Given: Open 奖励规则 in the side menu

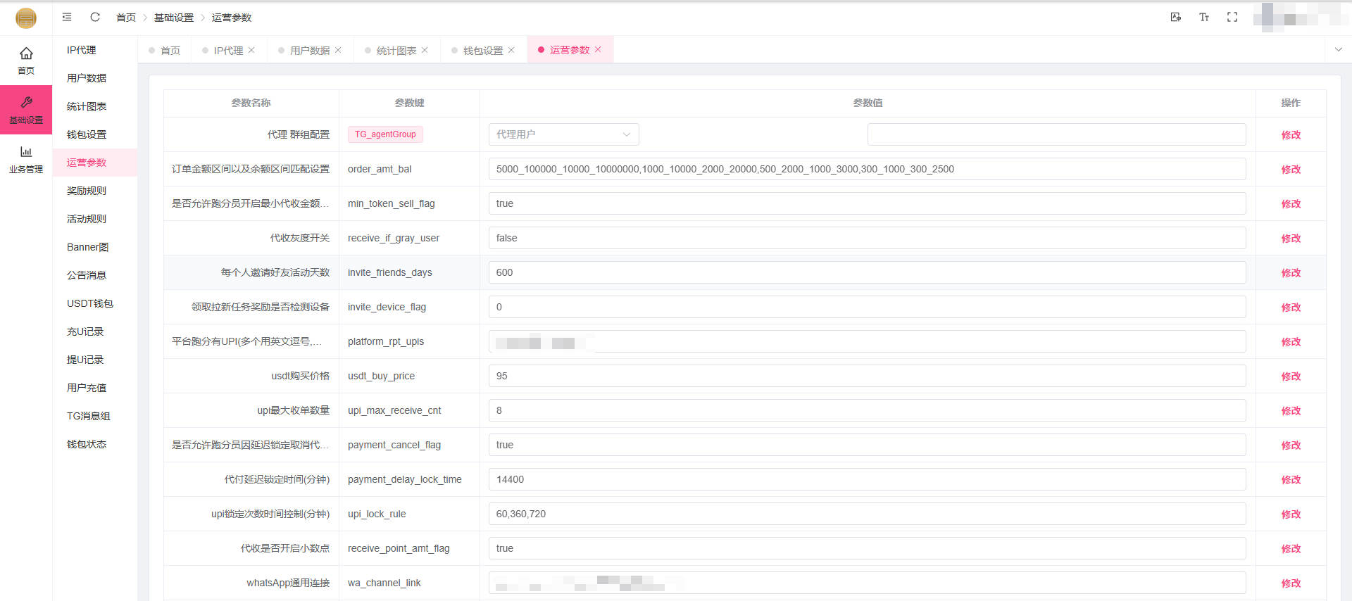Looking at the screenshot, I should (87, 191).
